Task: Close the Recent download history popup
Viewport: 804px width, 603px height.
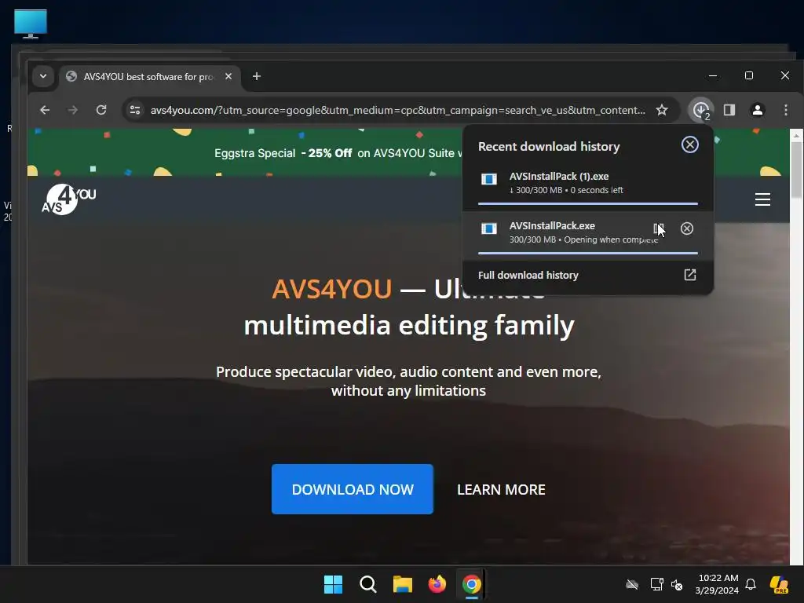Action: (x=689, y=144)
